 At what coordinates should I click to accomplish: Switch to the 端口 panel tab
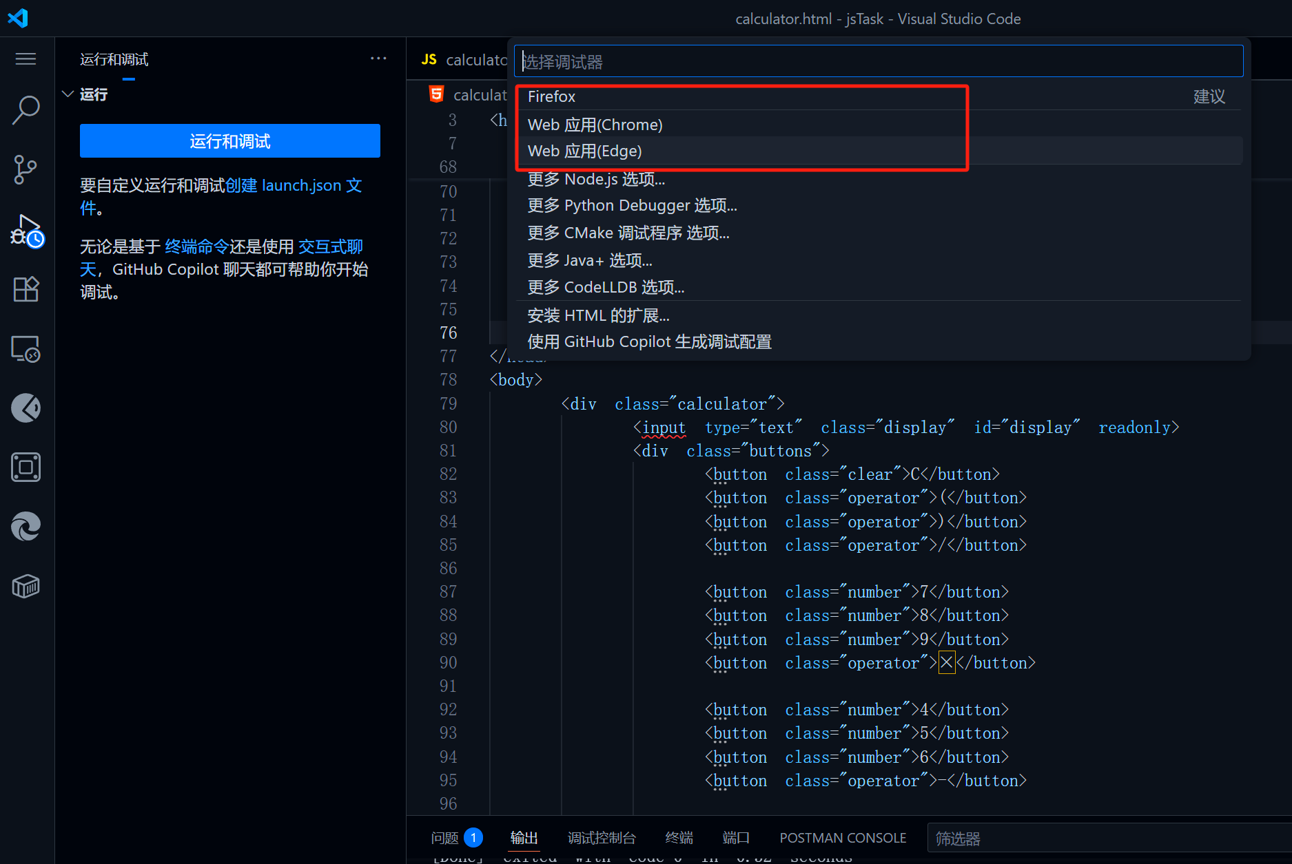click(736, 838)
